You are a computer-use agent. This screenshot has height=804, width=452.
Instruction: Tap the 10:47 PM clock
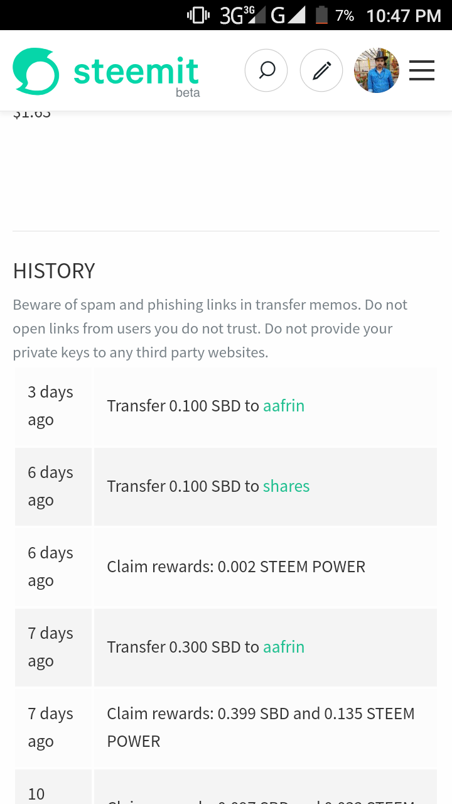[x=404, y=15]
